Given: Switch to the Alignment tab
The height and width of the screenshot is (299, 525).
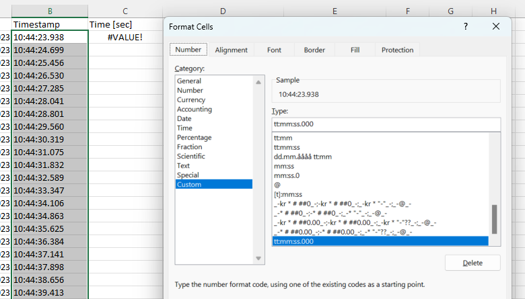Looking at the screenshot, I should point(231,50).
